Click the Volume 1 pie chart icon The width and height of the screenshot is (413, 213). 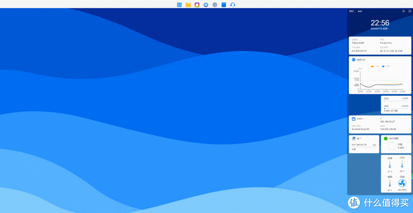point(354,138)
